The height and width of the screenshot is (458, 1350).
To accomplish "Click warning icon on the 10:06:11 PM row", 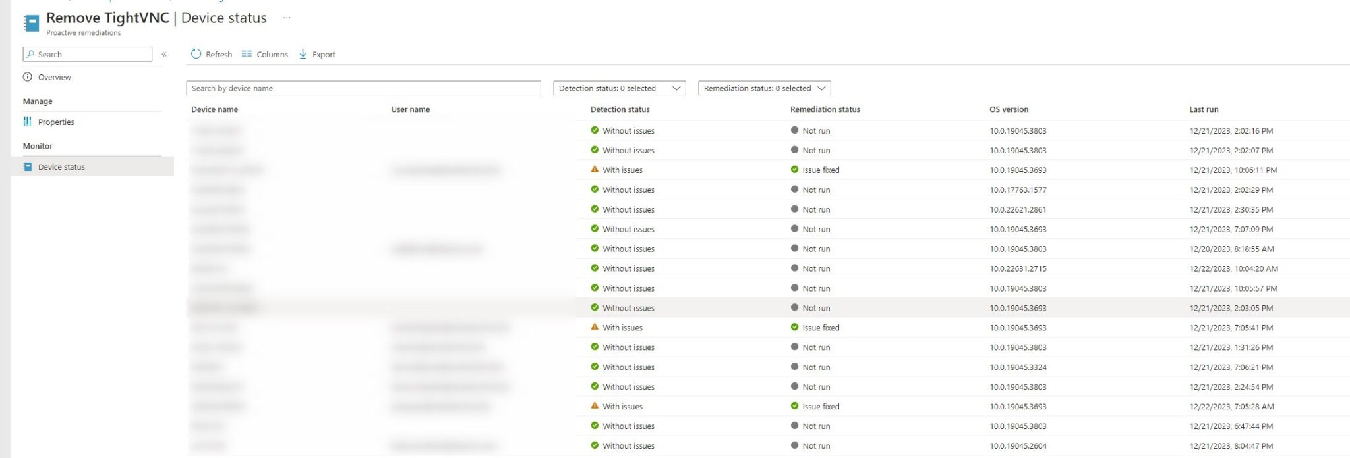I will [595, 170].
